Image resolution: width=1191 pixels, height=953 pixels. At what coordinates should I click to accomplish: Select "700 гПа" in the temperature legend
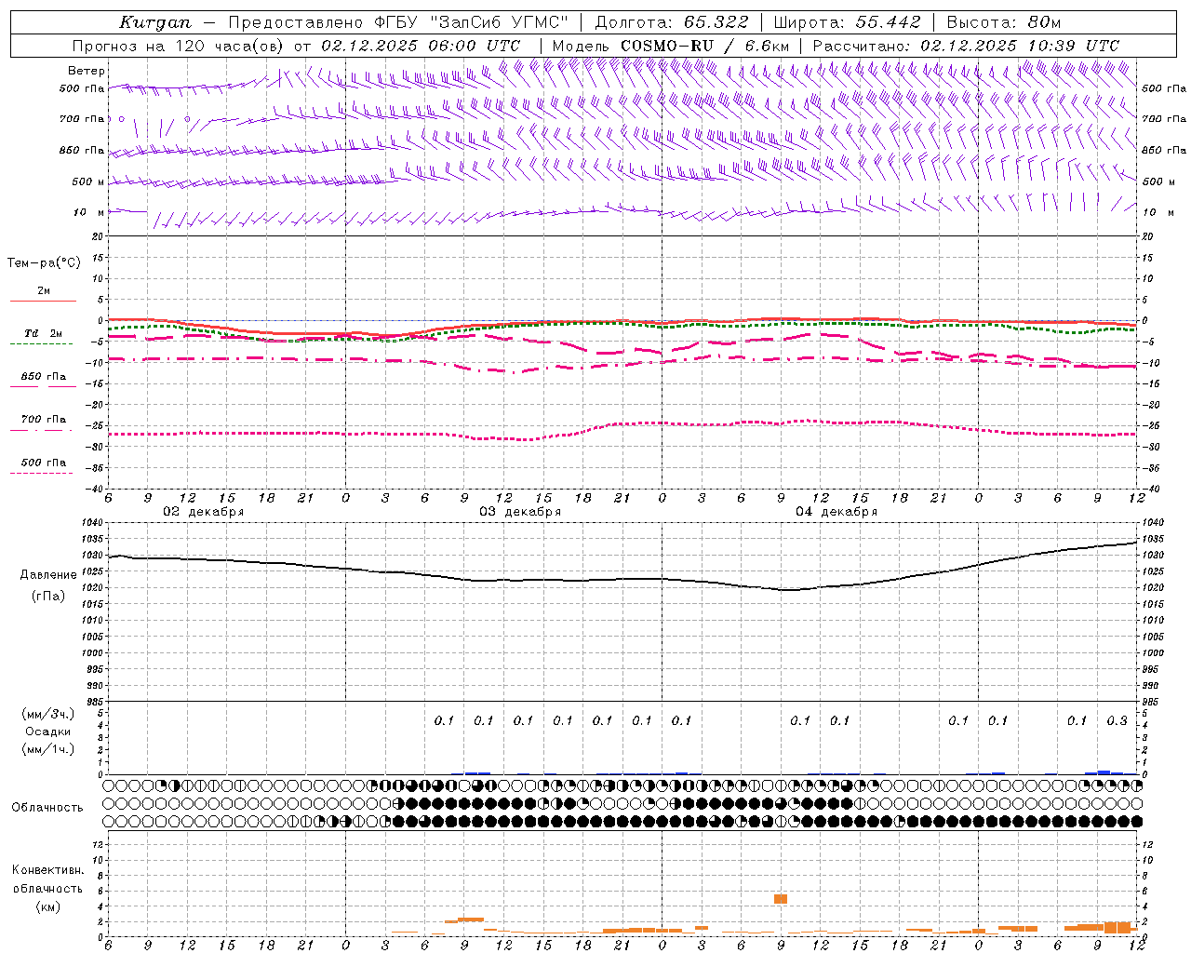tap(43, 420)
